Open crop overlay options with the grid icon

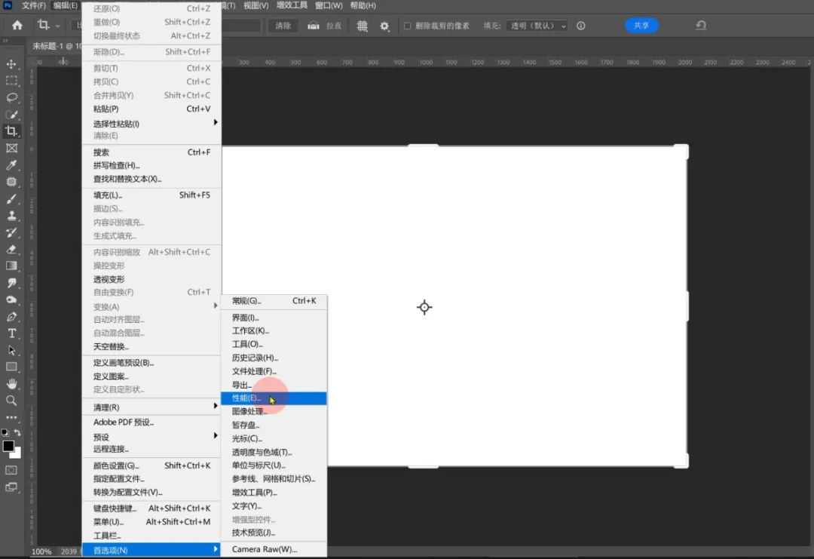[361, 25]
